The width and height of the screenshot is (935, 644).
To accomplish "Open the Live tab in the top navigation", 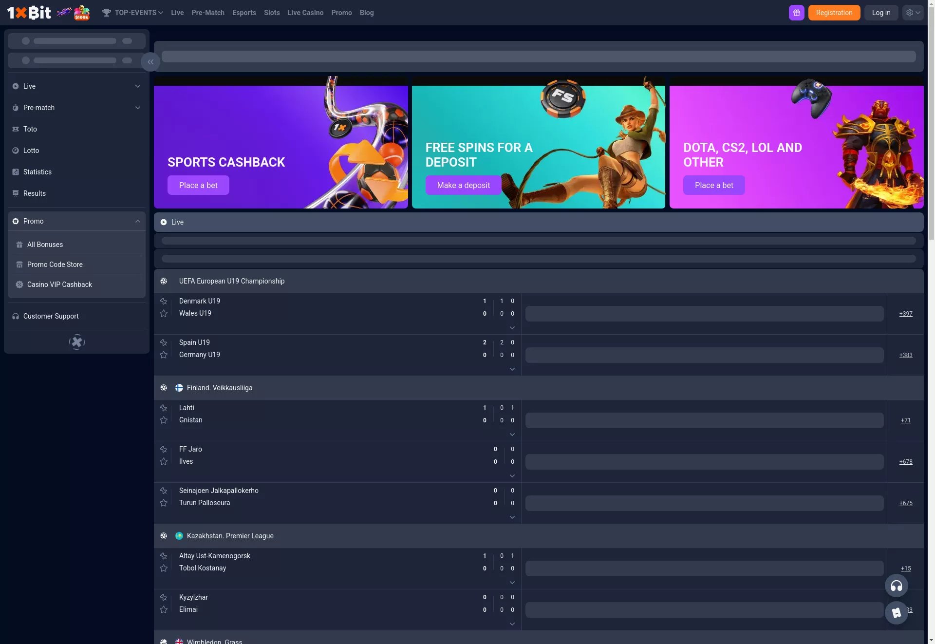I will (177, 13).
